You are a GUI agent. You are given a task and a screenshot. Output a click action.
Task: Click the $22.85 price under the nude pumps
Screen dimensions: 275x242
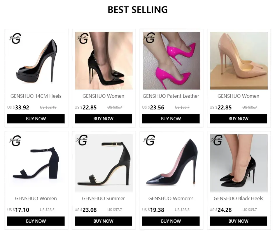click(225, 107)
